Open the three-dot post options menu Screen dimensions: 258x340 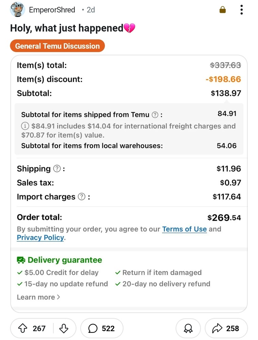click(242, 10)
